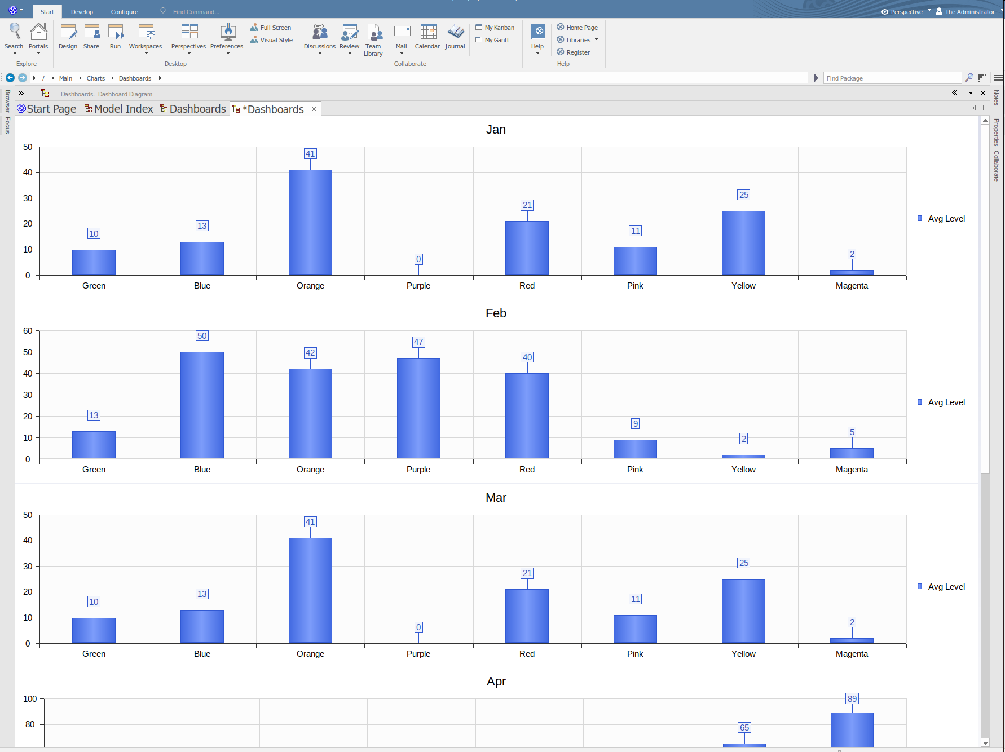
Task: Open the Discussions icon
Action: tap(320, 37)
